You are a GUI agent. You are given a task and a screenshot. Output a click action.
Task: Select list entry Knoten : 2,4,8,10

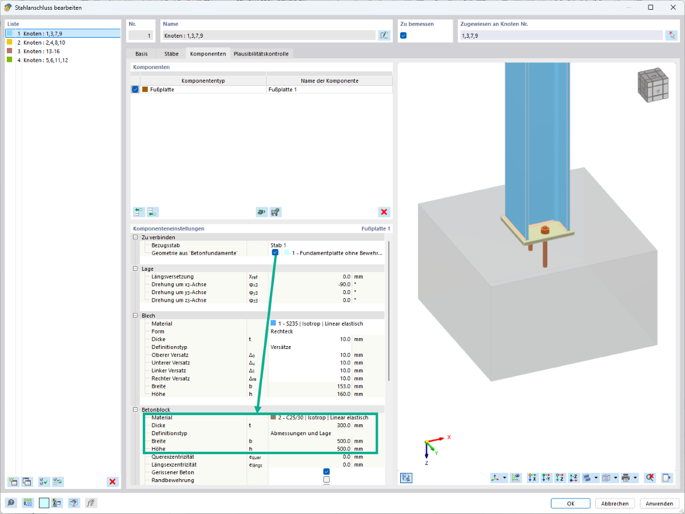click(x=63, y=42)
